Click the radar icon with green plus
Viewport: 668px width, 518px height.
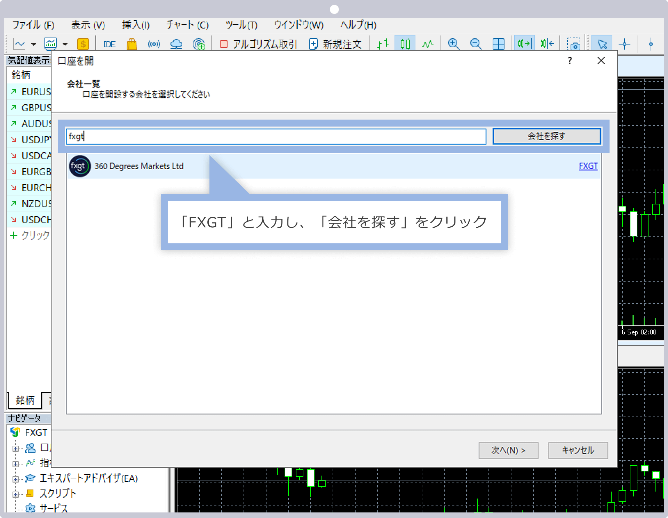coord(199,44)
